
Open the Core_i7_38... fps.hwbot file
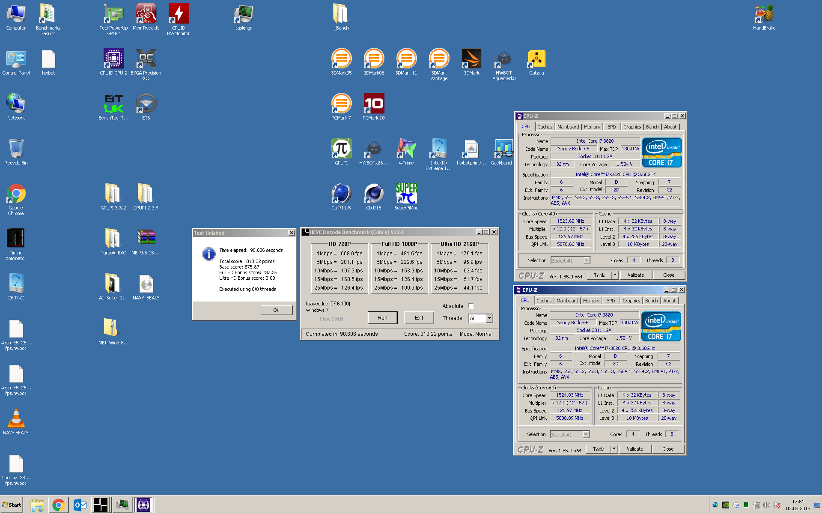(16, 469)
